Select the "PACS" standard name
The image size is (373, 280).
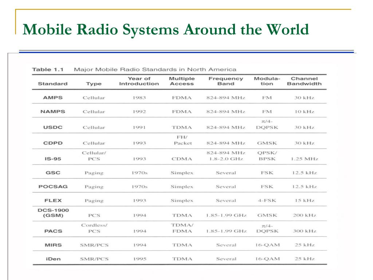pos(53,231)
